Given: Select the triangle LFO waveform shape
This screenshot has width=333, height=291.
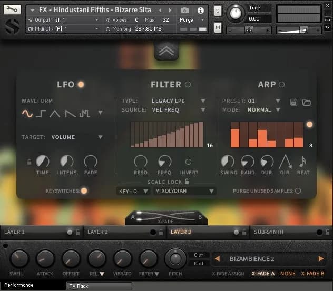Looking at the screenshot, I should pyautogui.click(x=55, y=113).
